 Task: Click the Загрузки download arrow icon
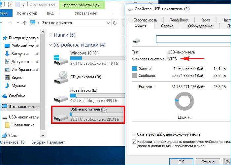point(7,54)
